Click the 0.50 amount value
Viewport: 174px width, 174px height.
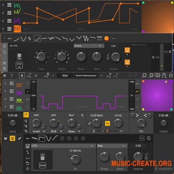coord(138,146)
